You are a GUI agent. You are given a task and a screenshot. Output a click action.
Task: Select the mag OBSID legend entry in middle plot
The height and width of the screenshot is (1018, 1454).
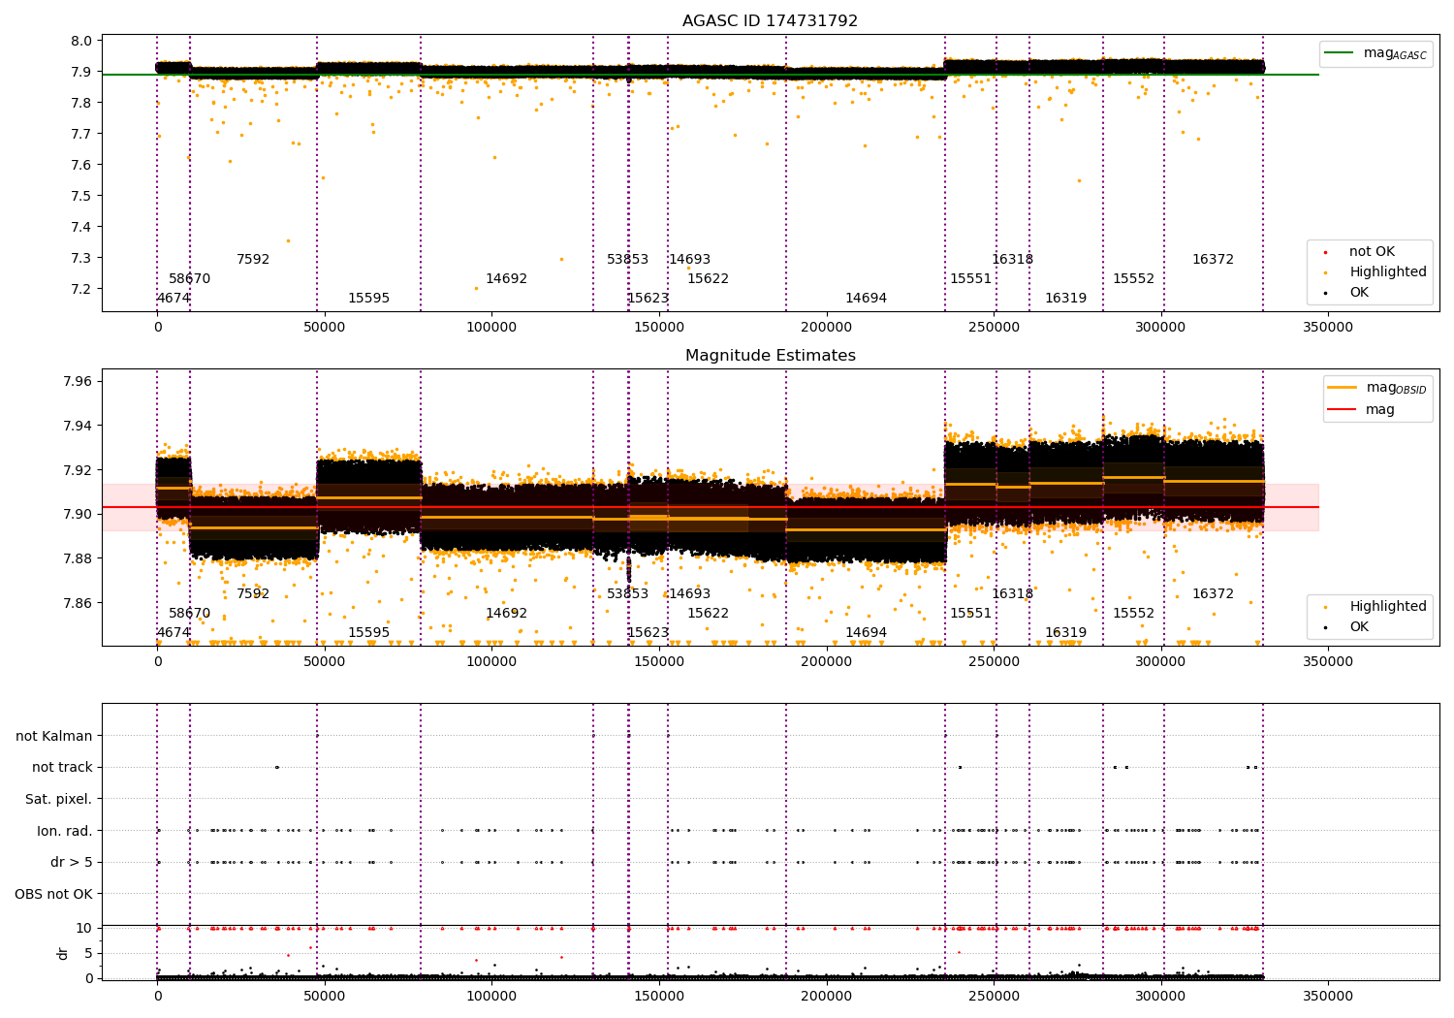point(1377,388)
